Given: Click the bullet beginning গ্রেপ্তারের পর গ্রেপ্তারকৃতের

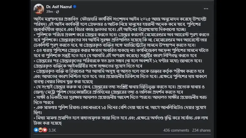Looking at the screenshot, I should 118,63.
